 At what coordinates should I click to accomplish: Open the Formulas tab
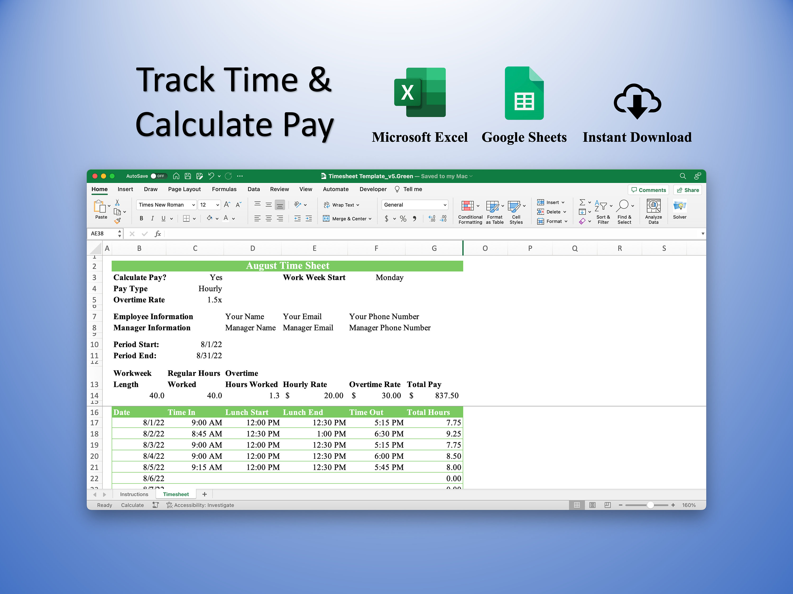[x=224, y=189]
